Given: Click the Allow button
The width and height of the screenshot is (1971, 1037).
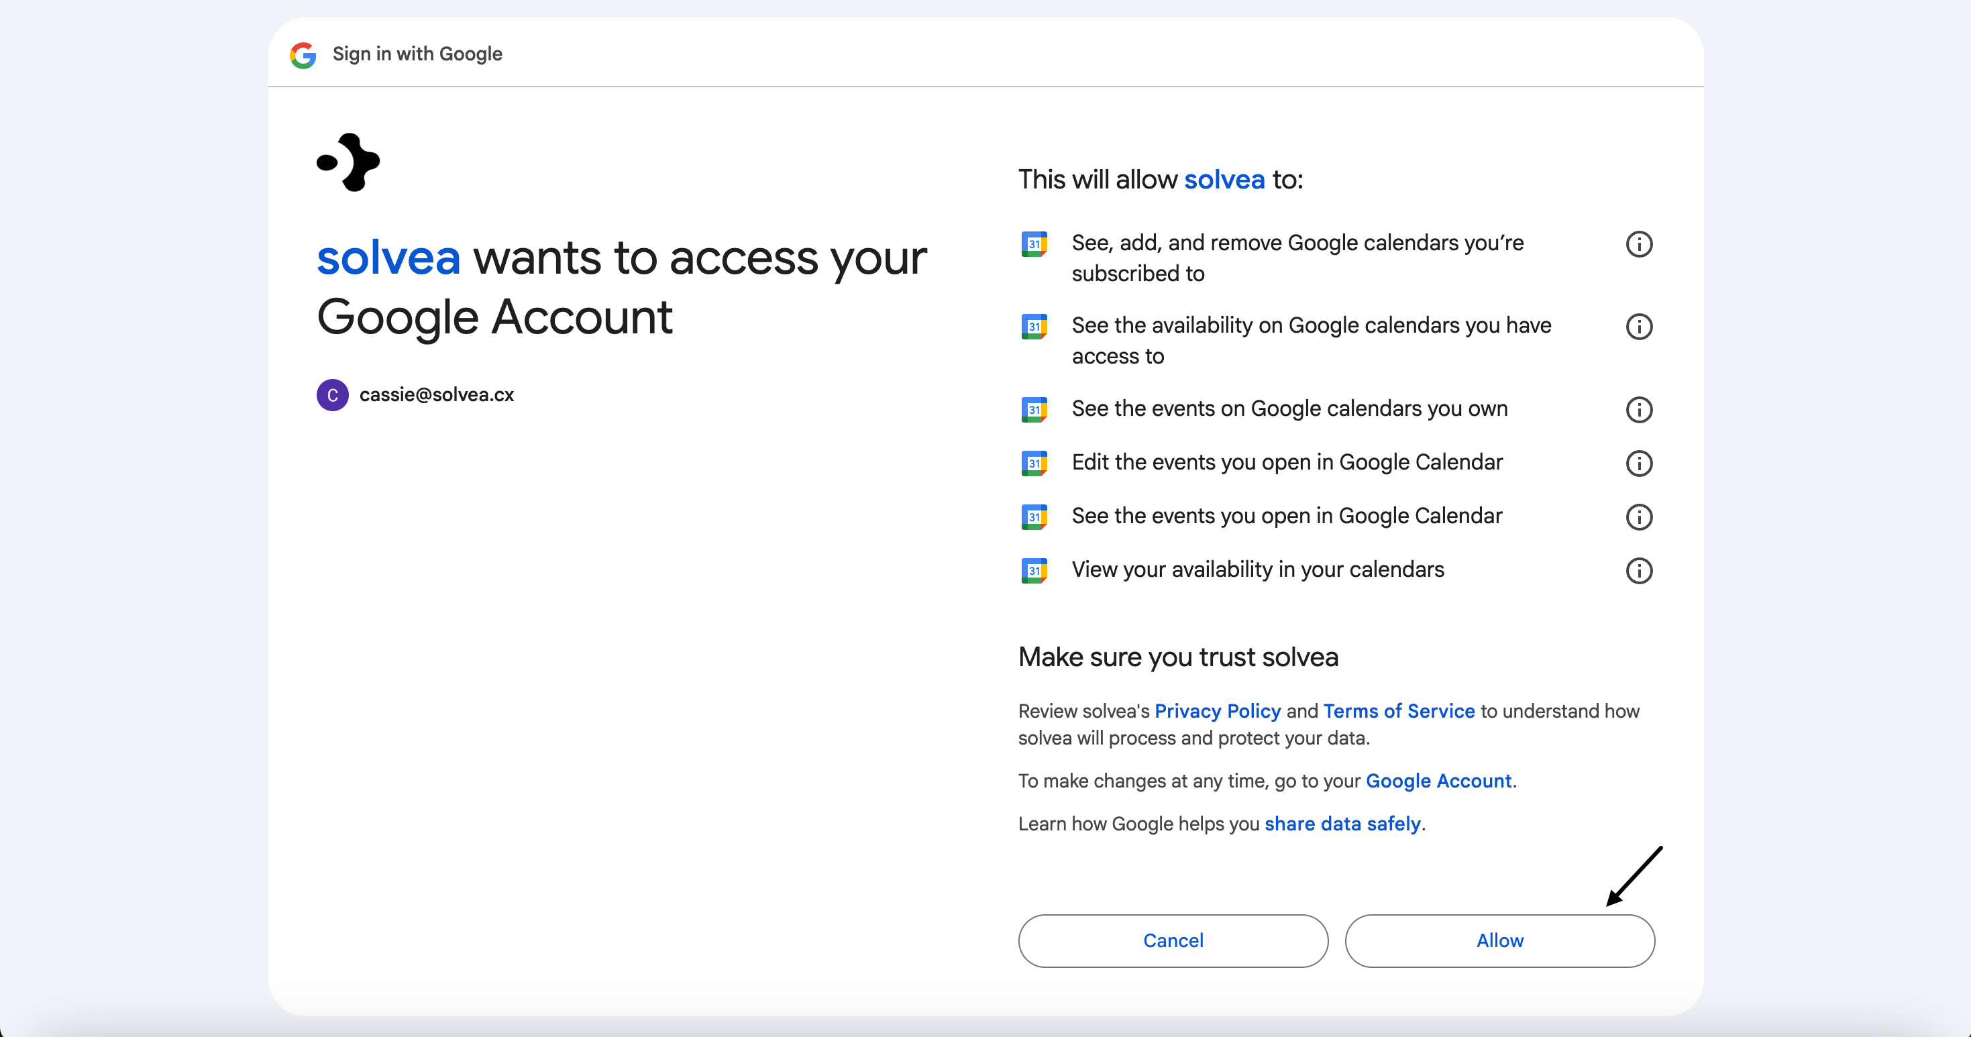Looking at the screenshot, I should [1499, 940].
